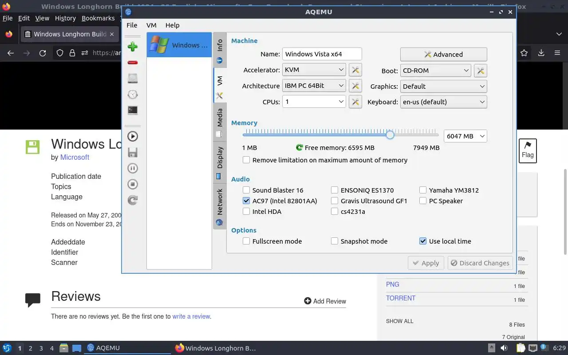Enable PC Speaker checkbox
Image resolution: width=568 pixels, height=355 pixels.
(x=423, y=201)
